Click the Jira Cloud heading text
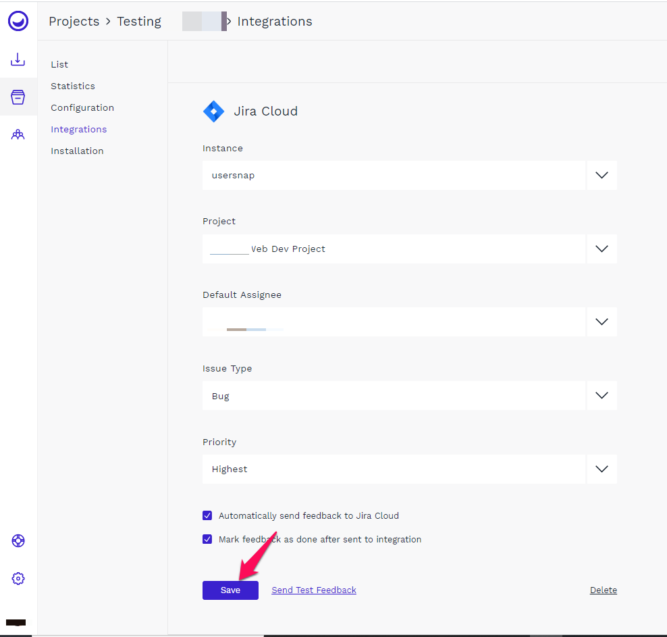 [265, 111]
